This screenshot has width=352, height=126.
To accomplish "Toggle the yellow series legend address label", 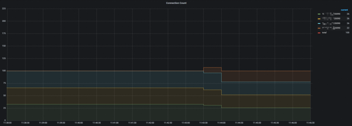I will [x=331, y=19].
